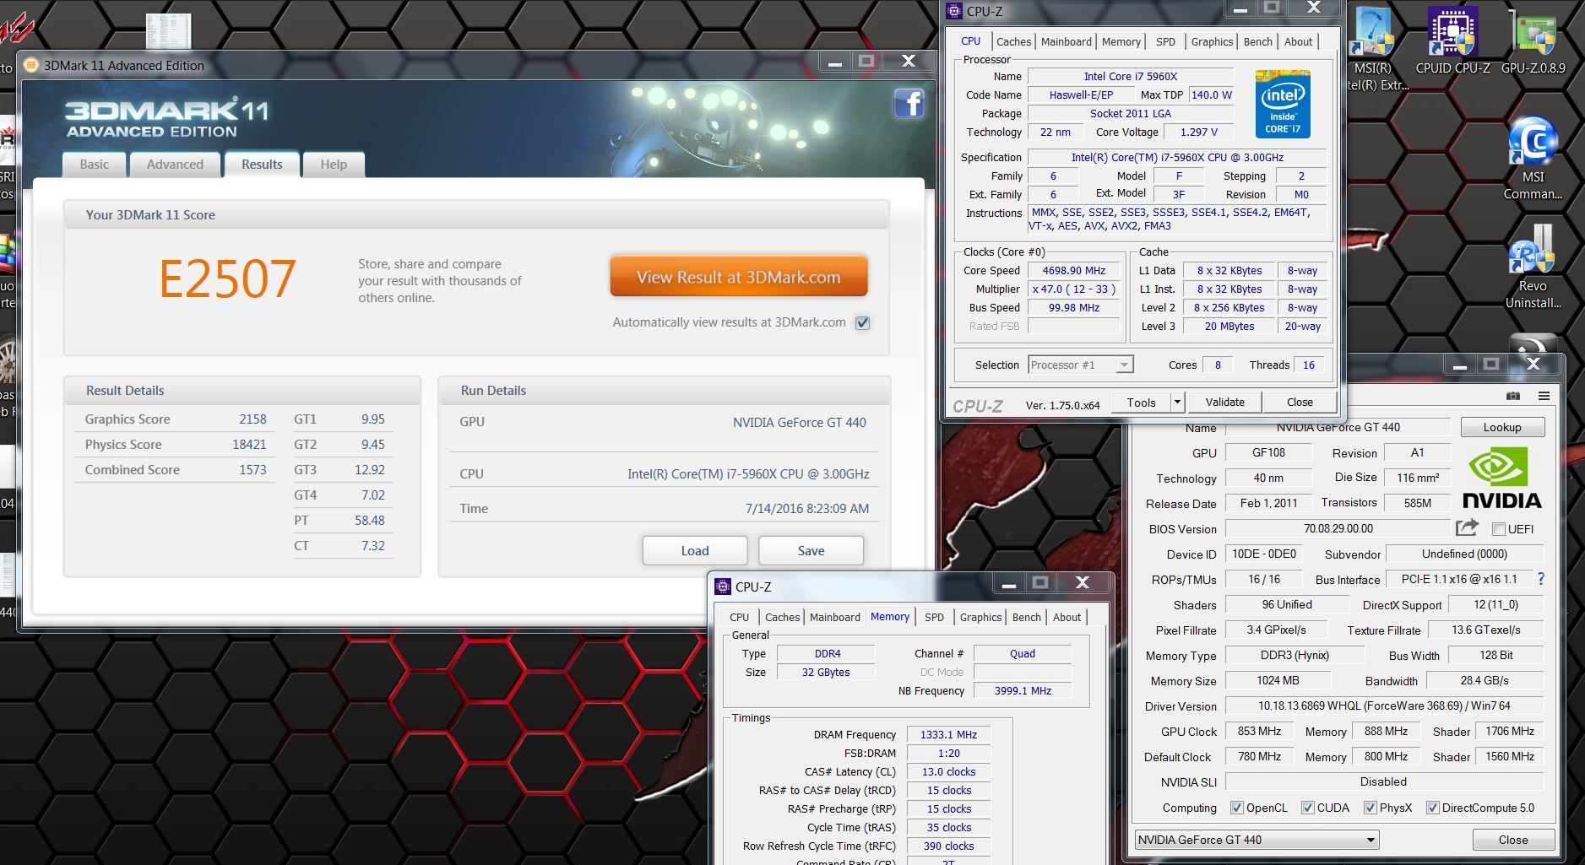Click the E2507 score in 3DMark

[x=227, y=279]
